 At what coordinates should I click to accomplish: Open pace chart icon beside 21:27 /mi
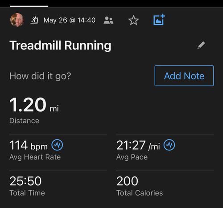(169, 145)
